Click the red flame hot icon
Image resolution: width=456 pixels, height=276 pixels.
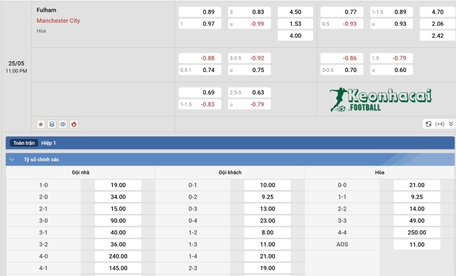click(74, 124)
